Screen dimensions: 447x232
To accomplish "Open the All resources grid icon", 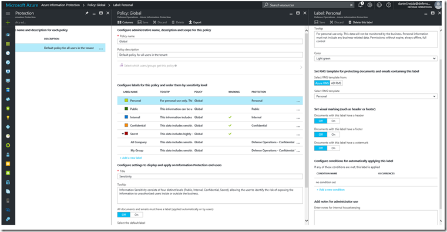I will click(8, 44).
